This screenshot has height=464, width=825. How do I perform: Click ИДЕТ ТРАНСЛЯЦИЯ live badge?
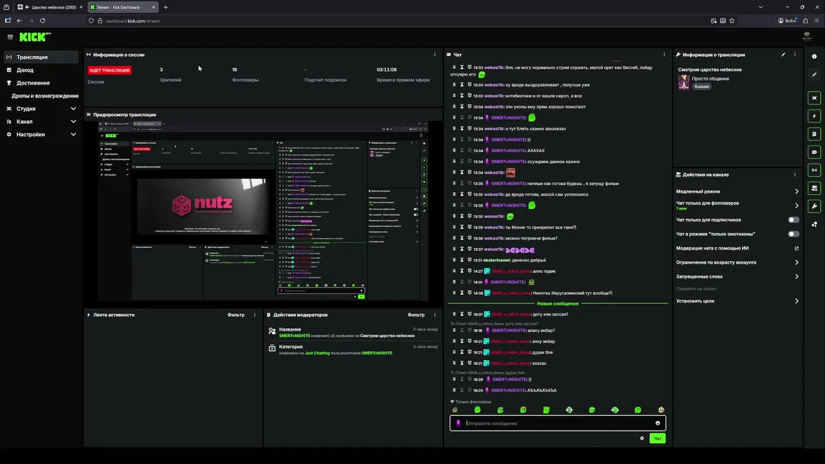pyautogui.click(x=110, y=70)
